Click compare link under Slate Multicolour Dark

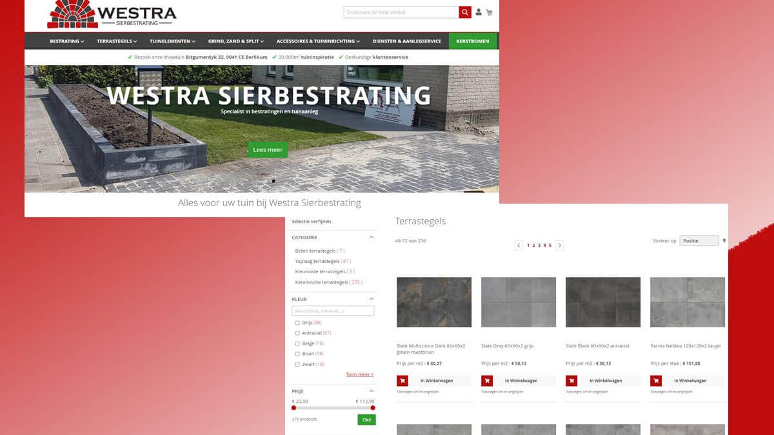417,391
